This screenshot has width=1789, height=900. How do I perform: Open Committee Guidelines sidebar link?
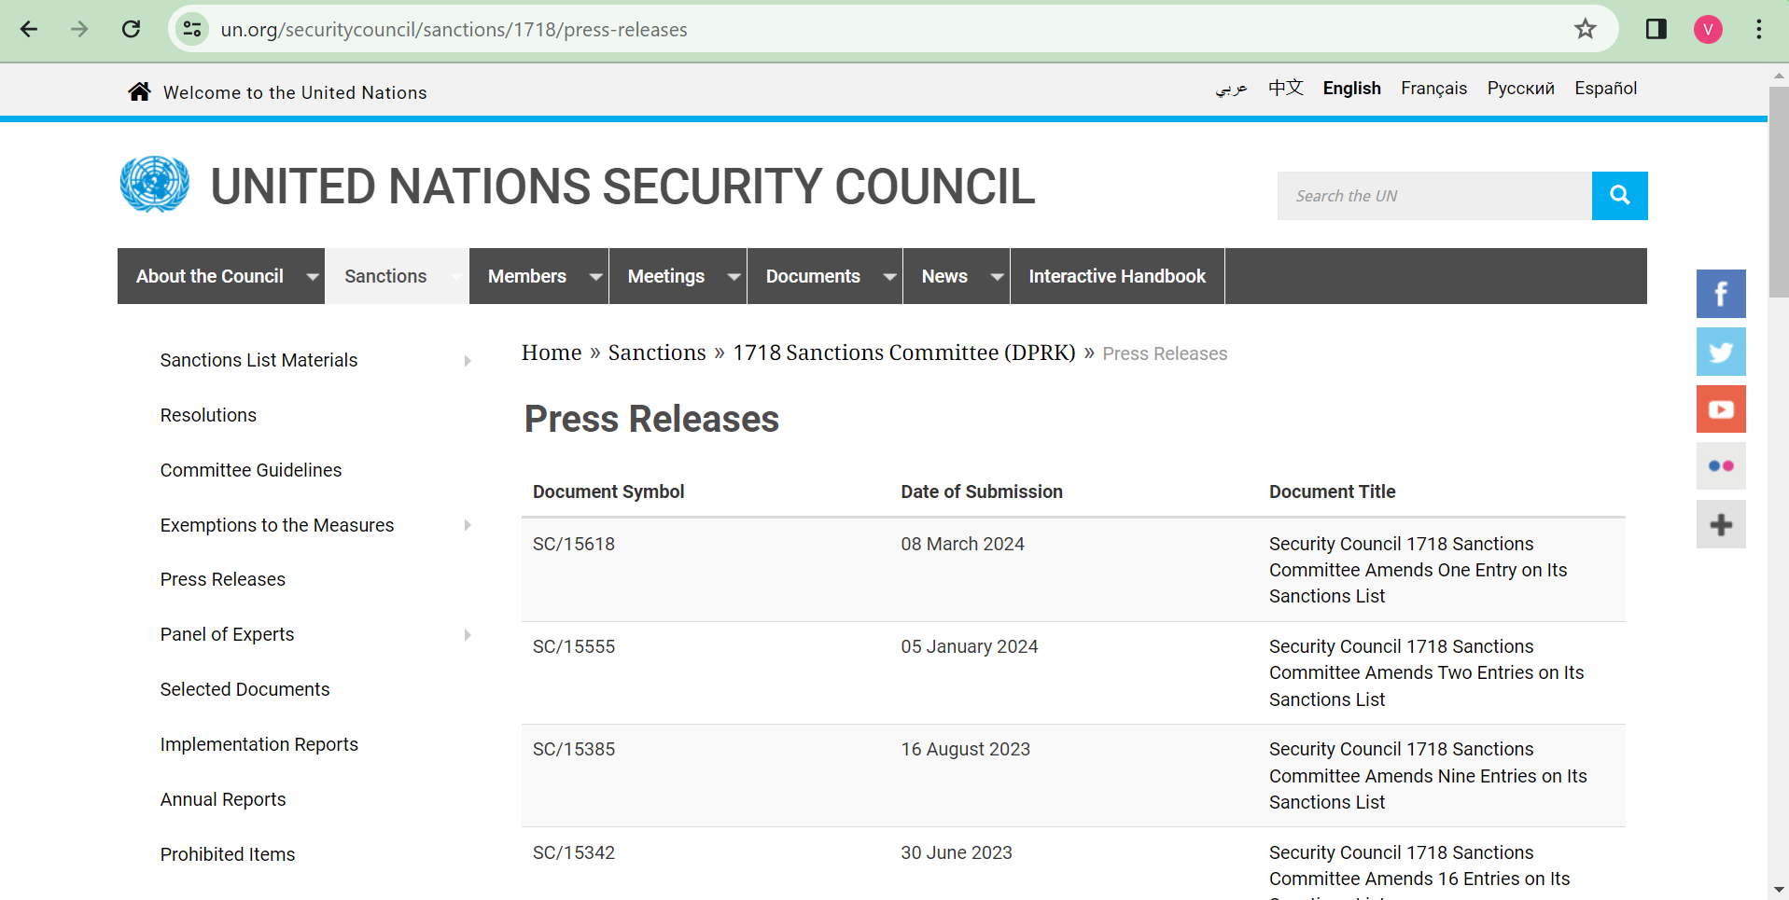(251, 470)
